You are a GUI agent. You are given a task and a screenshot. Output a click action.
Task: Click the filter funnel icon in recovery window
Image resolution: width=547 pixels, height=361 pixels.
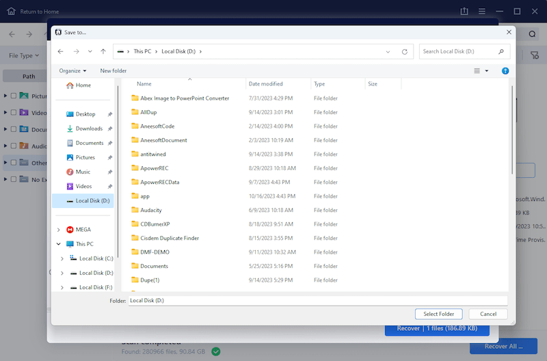tap(535, 55)
